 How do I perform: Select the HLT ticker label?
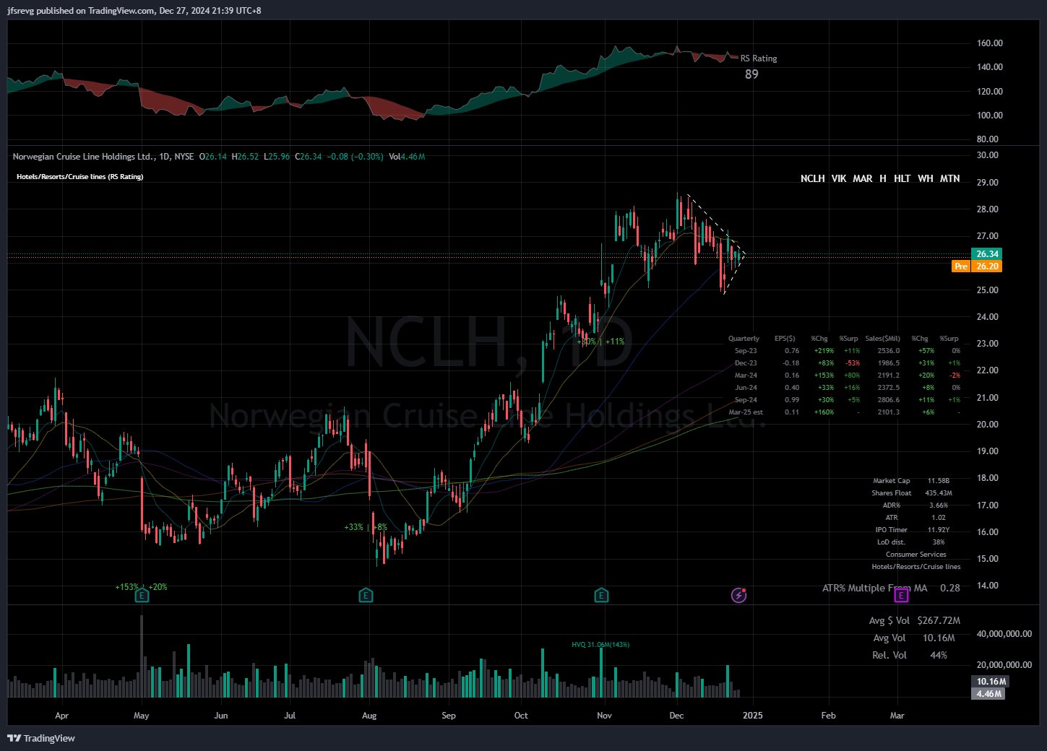click(x=902, y=178)
